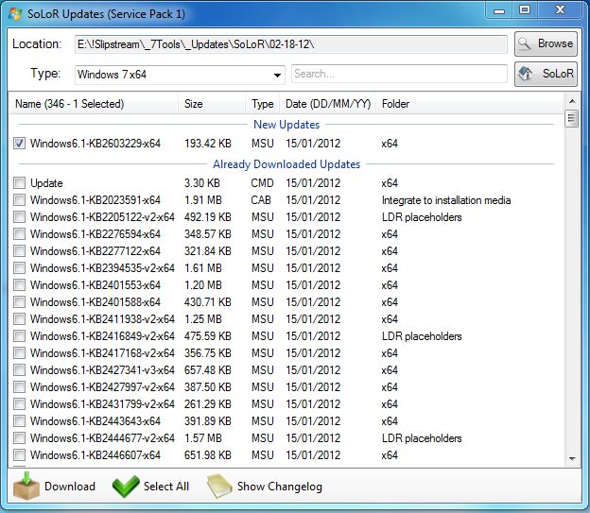This screenshot has height=513, width=590.
Task: Click the 'Integrate to installation media' folder text
Action: coord(446,200)
